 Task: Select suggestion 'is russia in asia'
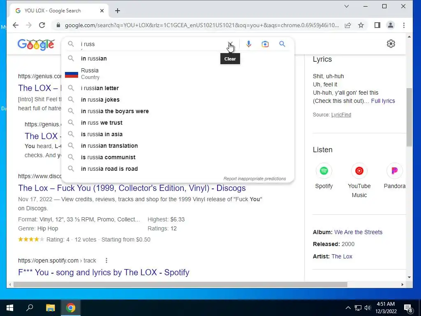point(178,134)
